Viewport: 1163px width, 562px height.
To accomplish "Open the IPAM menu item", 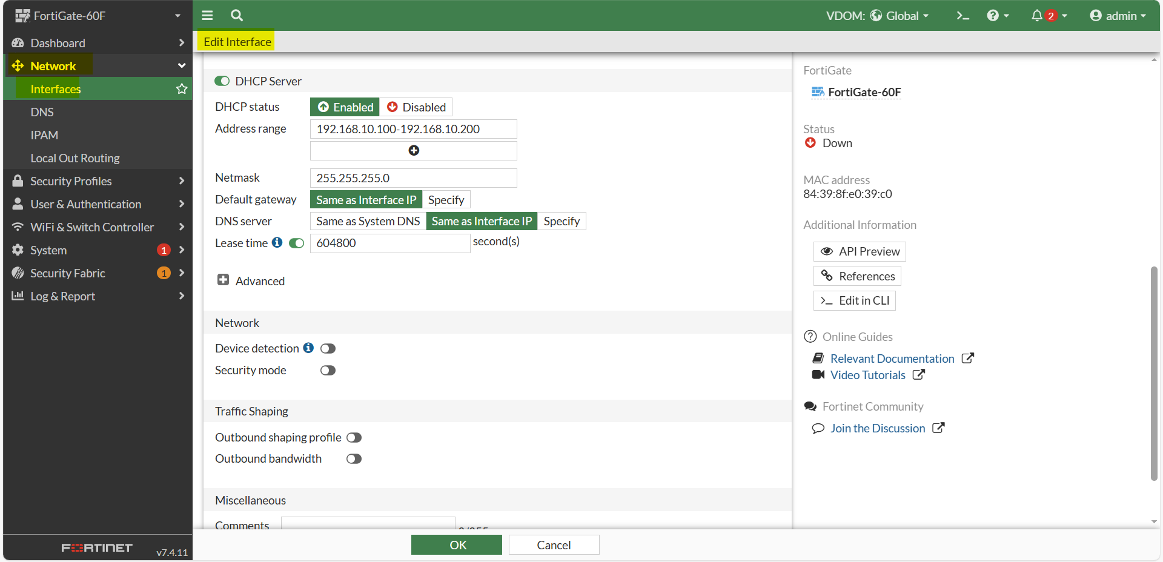I will [98, 135].
